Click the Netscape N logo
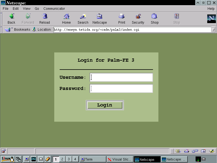The image size is (217, 163). pos(211,18)
